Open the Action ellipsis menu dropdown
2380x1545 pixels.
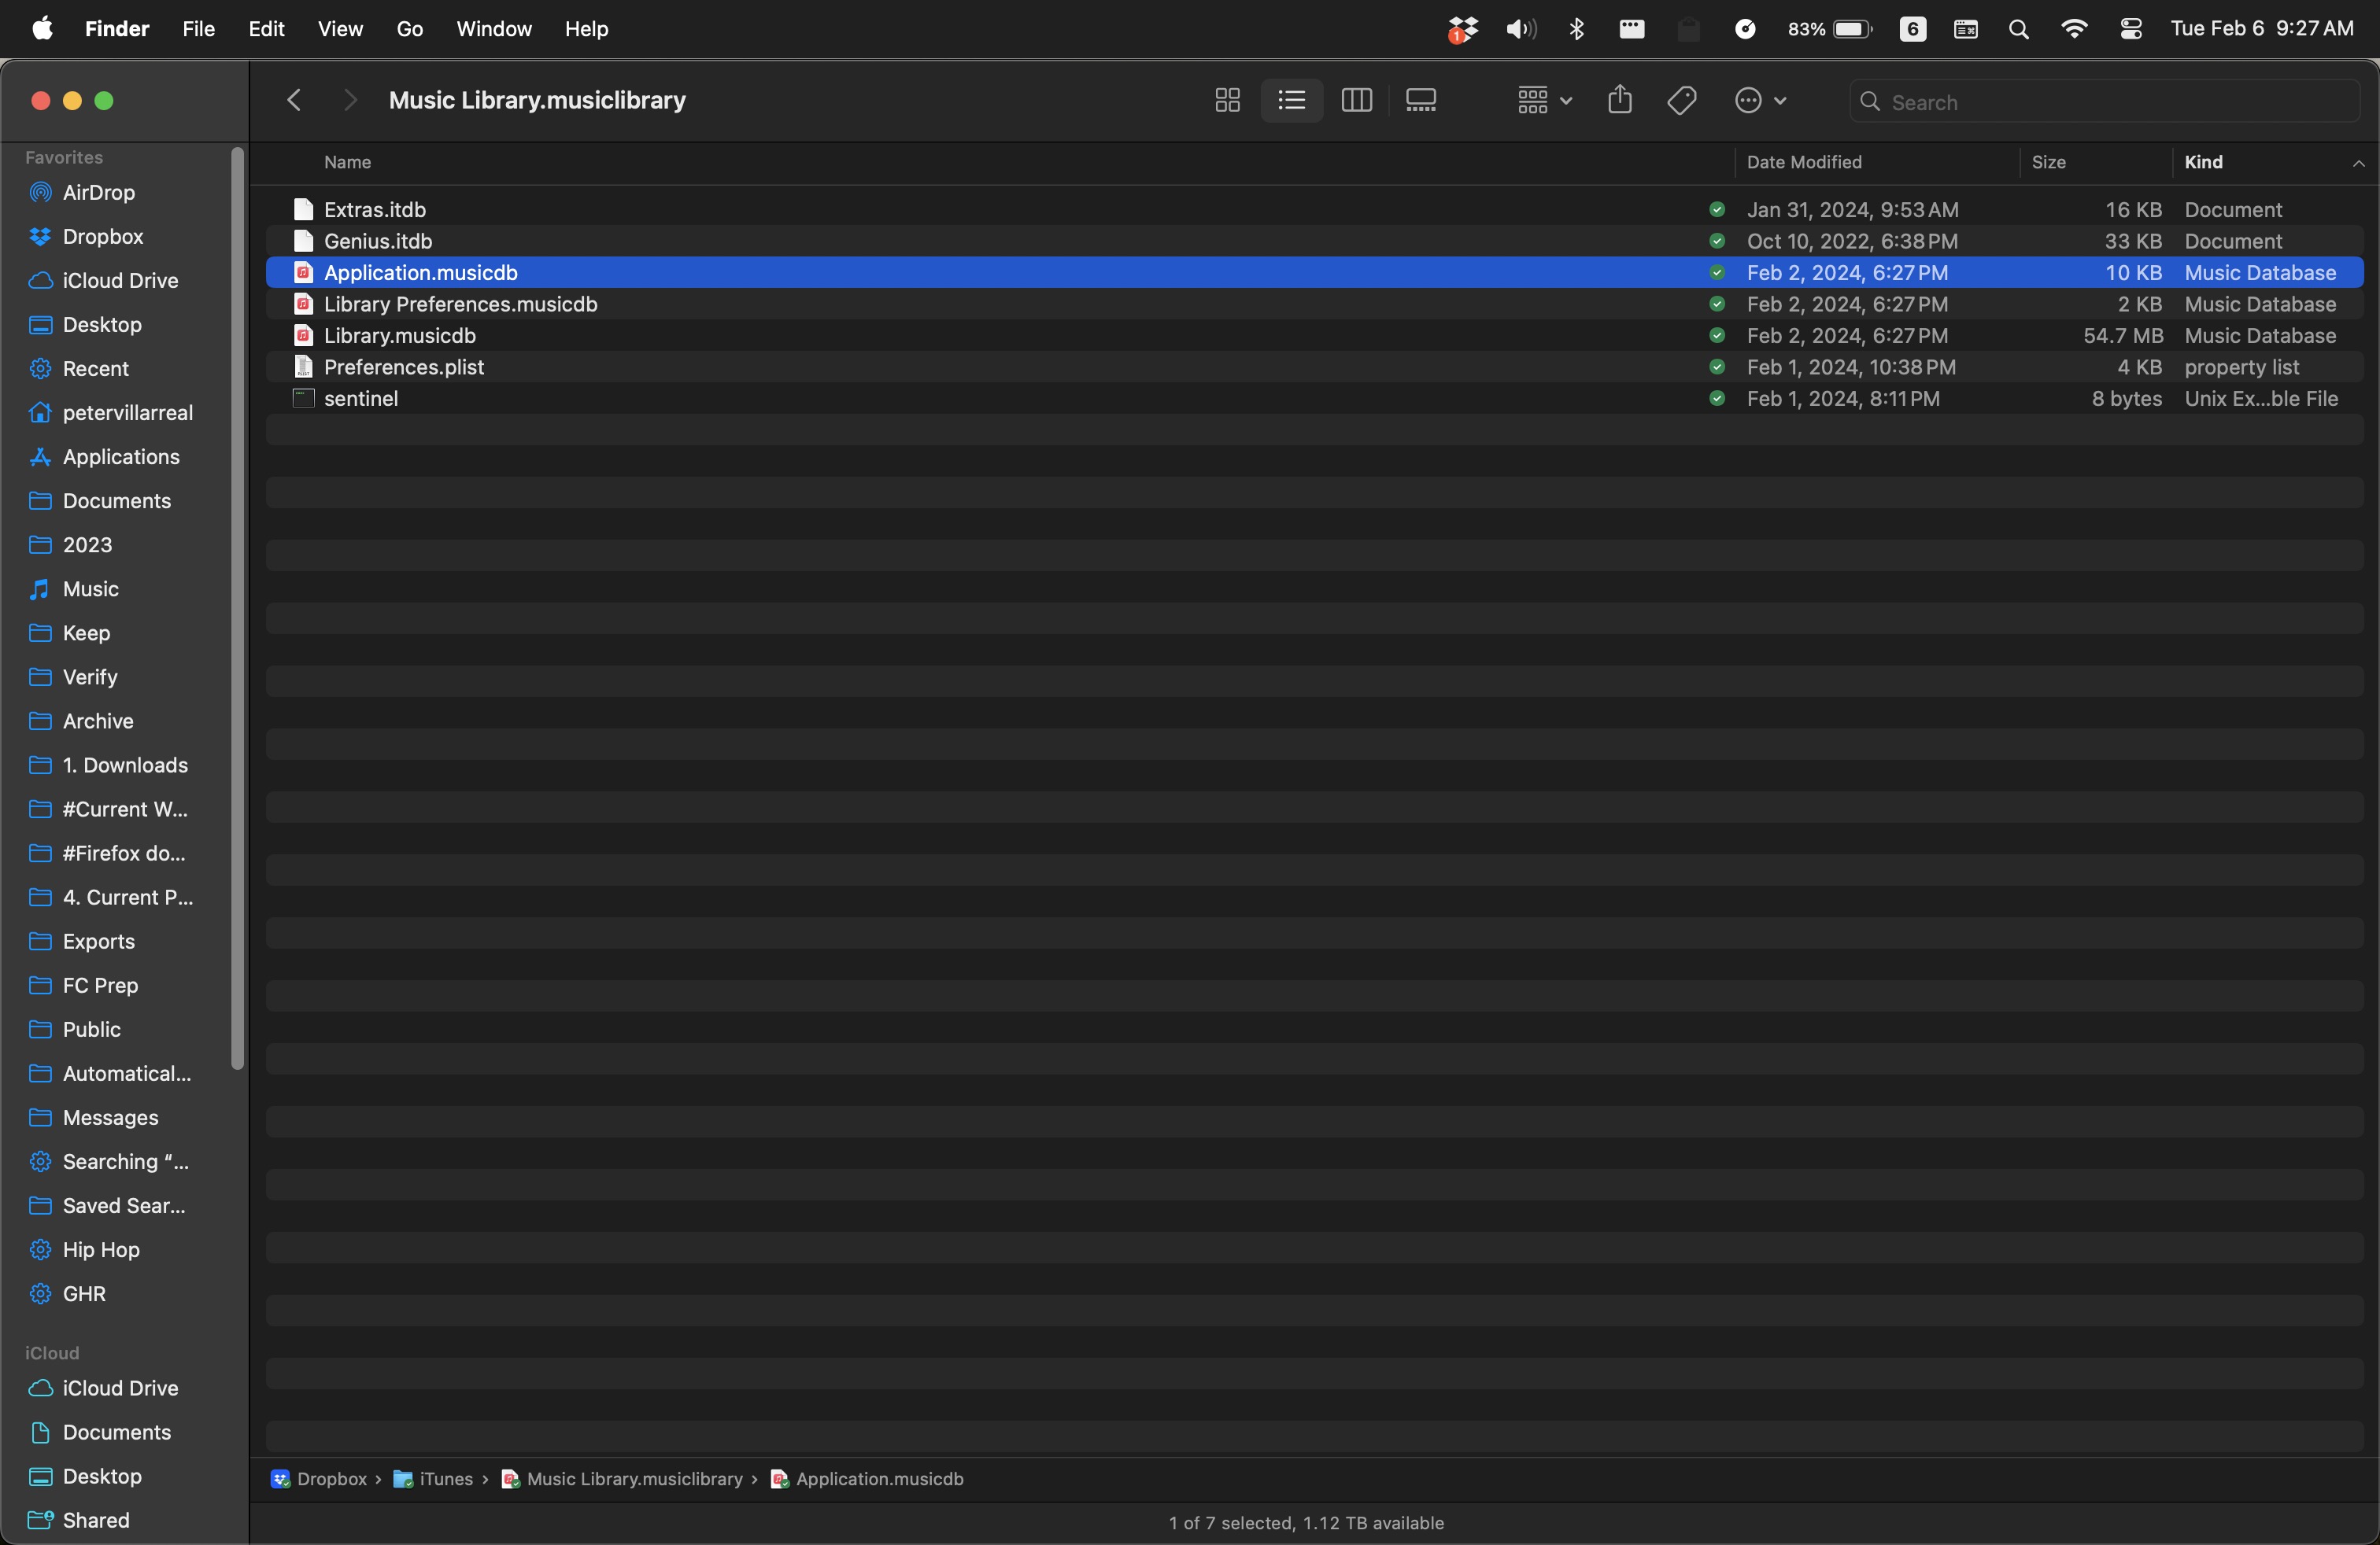pos(1760,101)
